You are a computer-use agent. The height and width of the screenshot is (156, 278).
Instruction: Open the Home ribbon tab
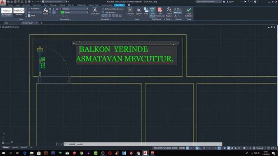point(10,5)
